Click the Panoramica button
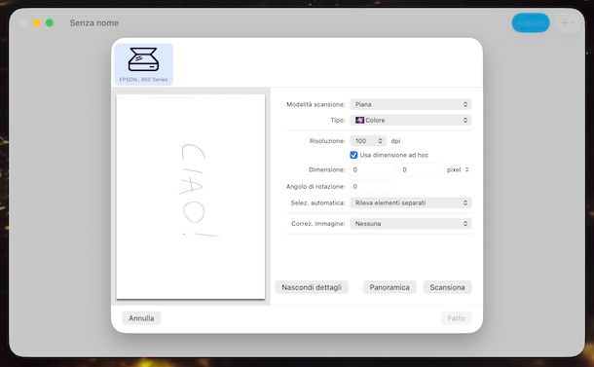Image resolution: width=594 pixels, height=367 pixels. click(390, 287)
